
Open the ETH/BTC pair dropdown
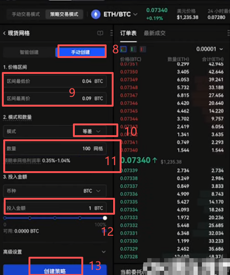[x=121, y=14]
